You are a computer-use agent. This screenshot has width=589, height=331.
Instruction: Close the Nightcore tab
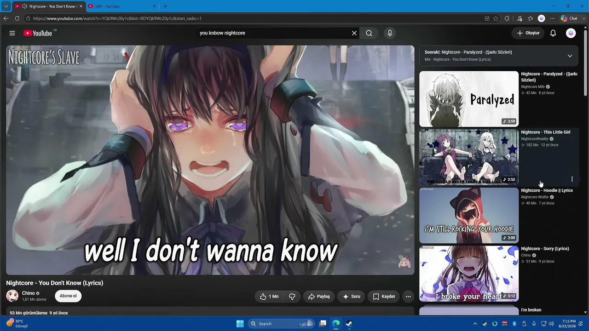(x=81, y=6)
